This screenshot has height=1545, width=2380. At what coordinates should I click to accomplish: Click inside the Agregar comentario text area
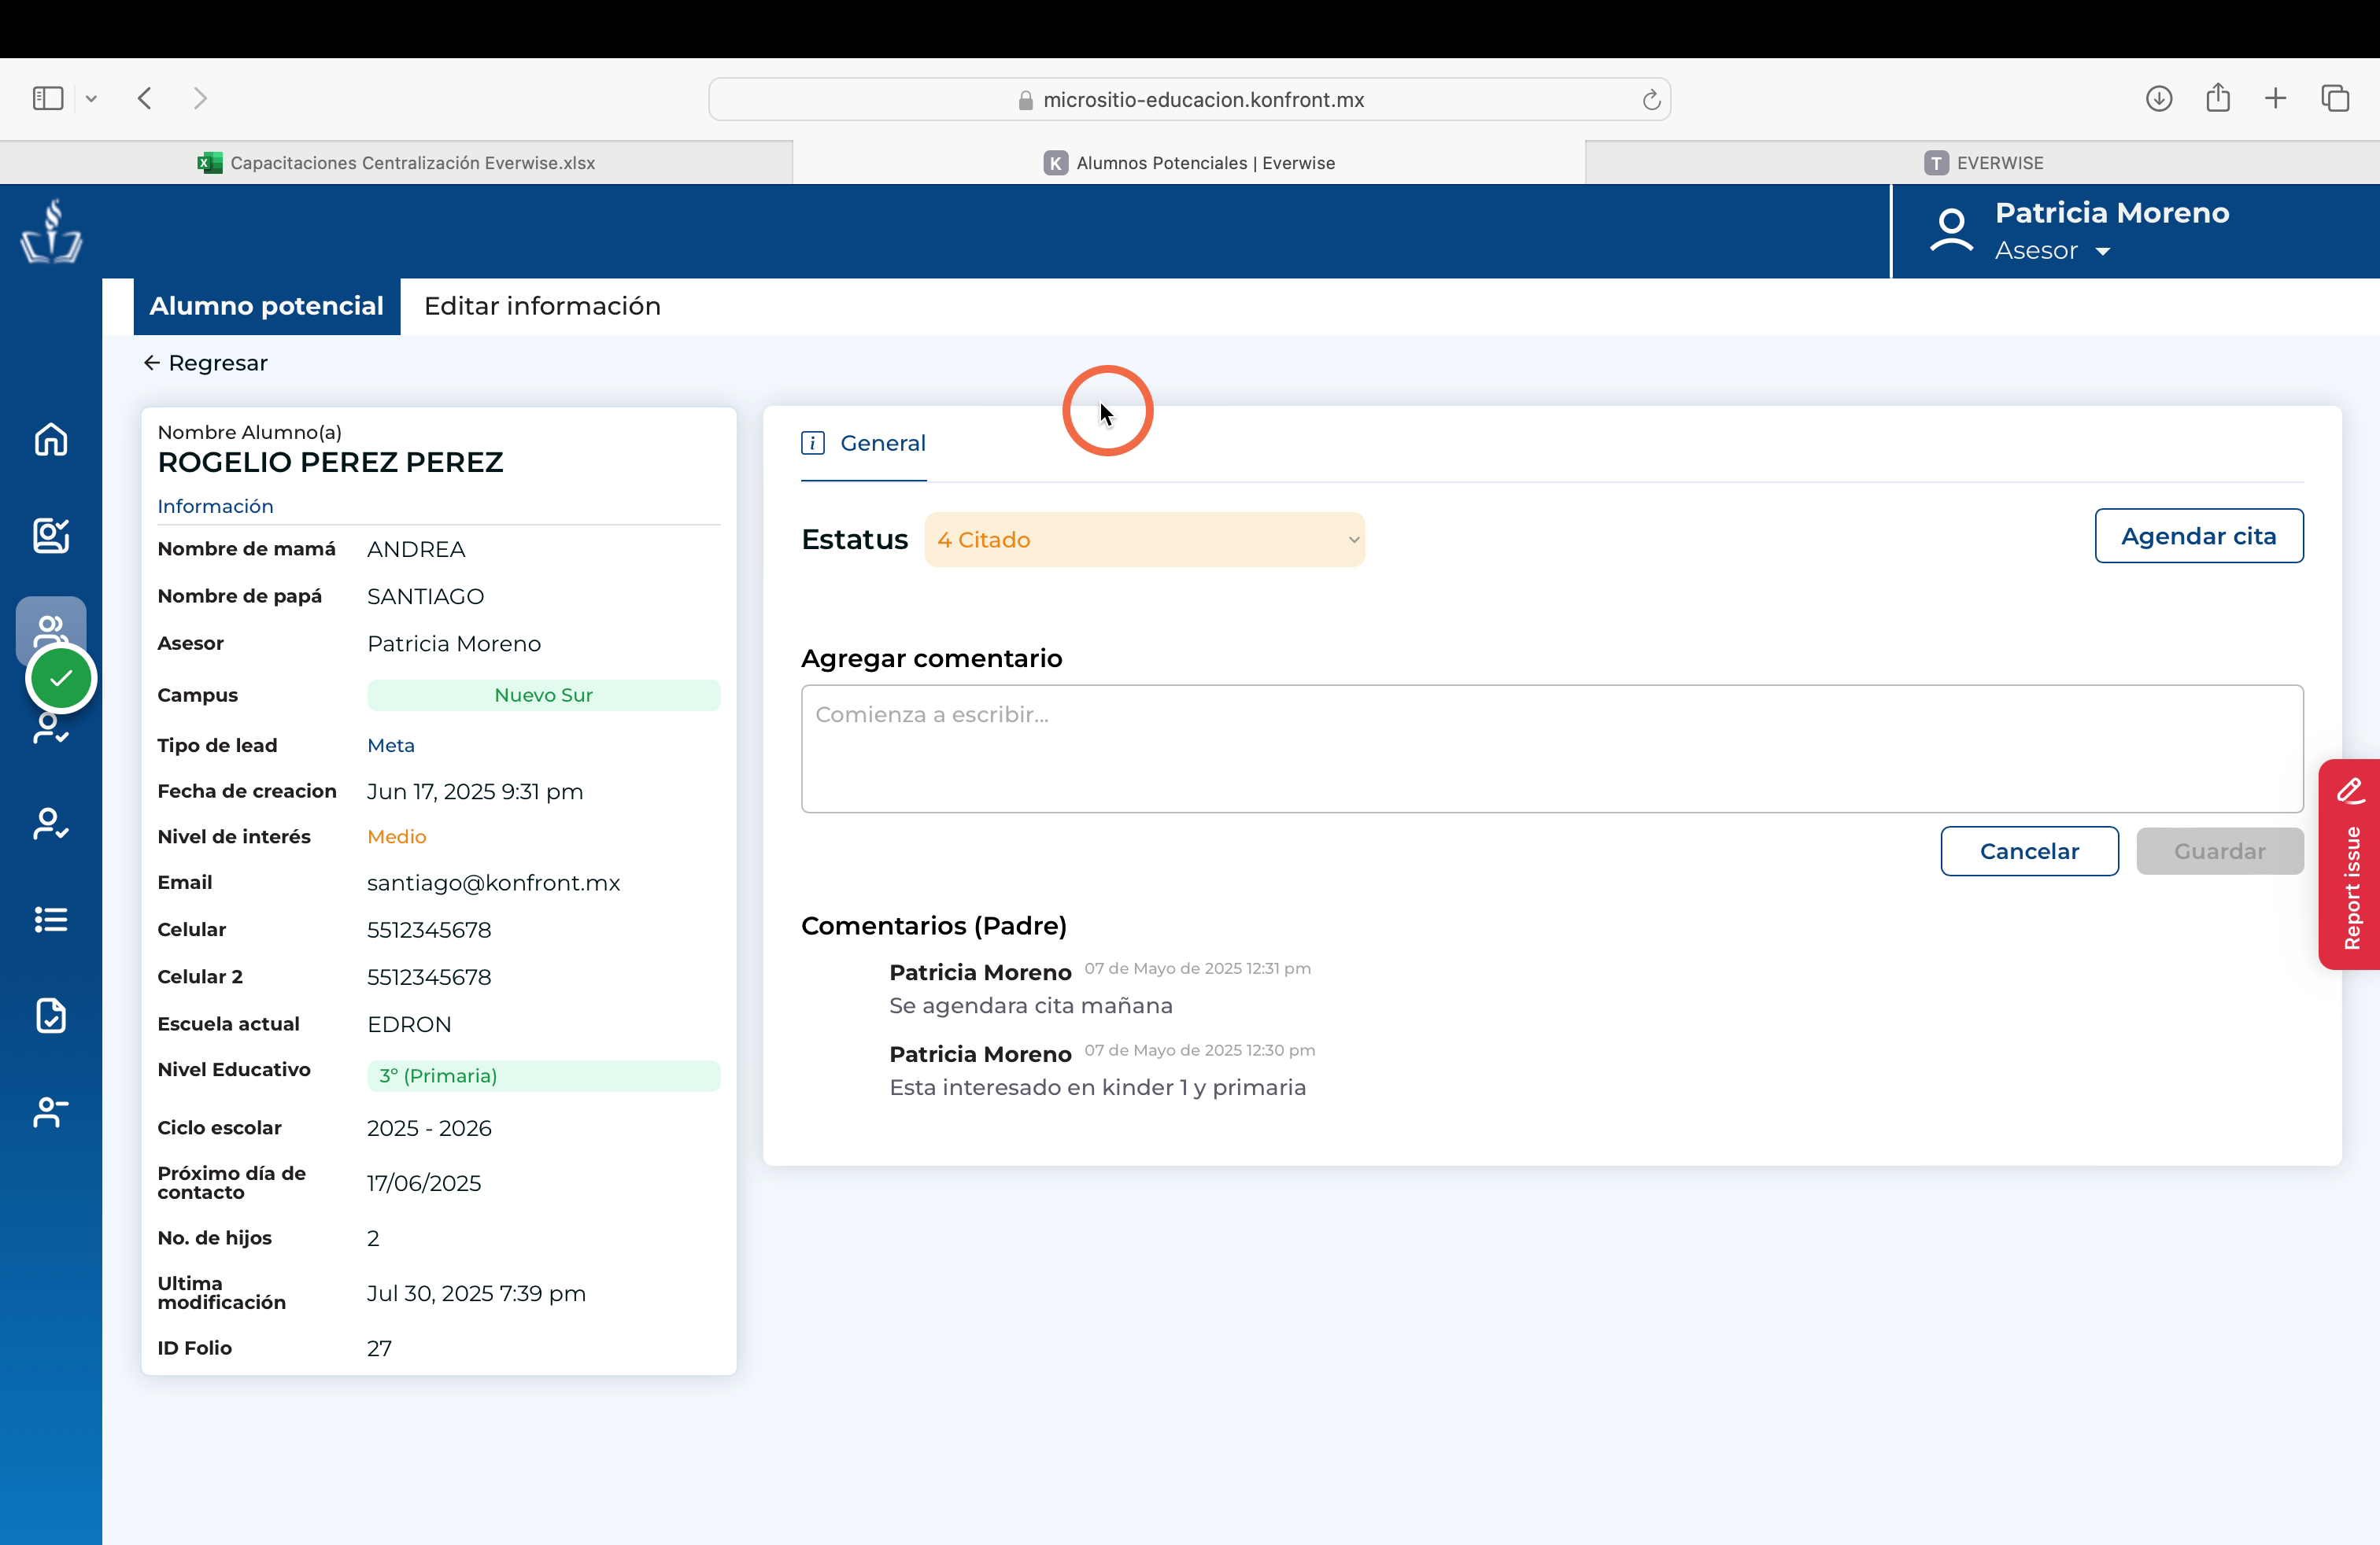[1552, 749]
